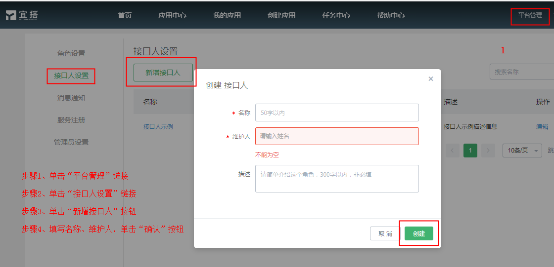Select 服务注册 in the sidebar
The height and width of the screenshot is (267, 554).
pos(71,120)
